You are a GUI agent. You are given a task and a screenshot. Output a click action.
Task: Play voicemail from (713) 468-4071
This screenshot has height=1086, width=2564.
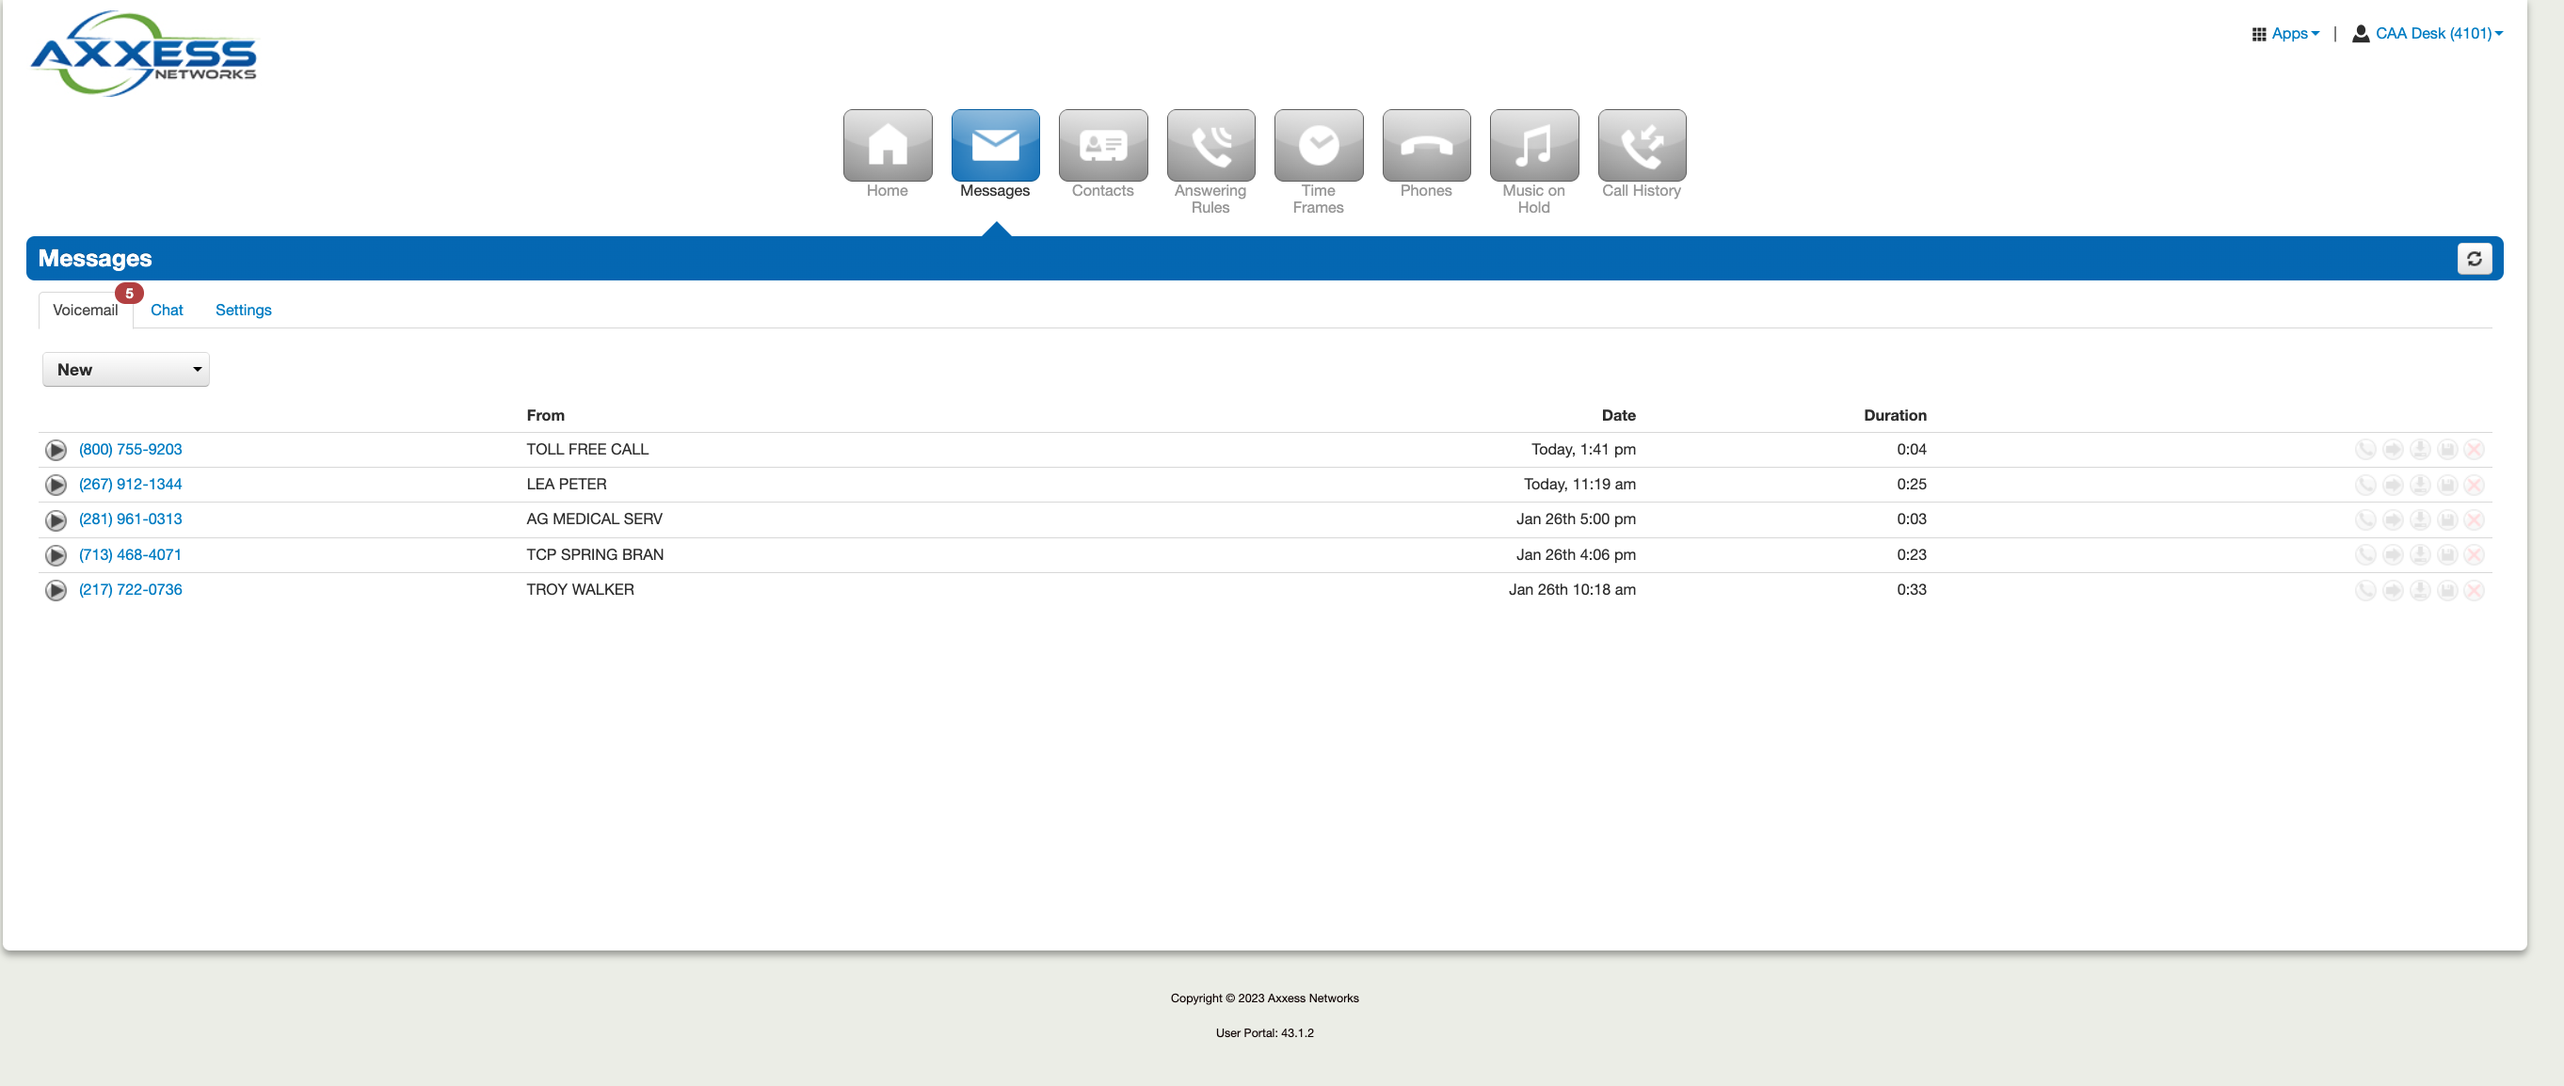(x=56, y=555)
